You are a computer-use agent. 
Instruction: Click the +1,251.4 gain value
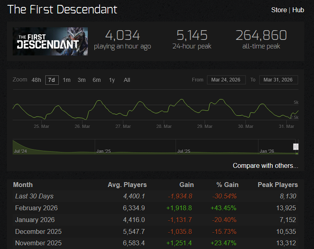pos(179,243)
